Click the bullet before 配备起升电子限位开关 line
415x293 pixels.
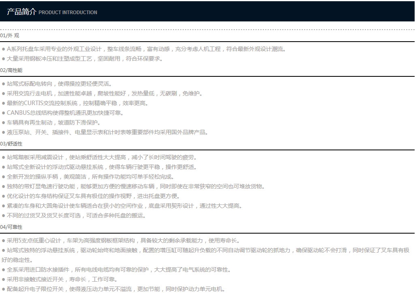coord(3,289)
